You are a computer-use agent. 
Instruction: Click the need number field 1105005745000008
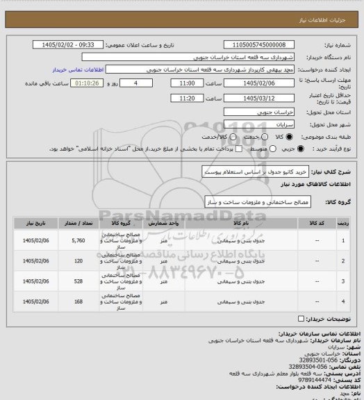[259, 44]
